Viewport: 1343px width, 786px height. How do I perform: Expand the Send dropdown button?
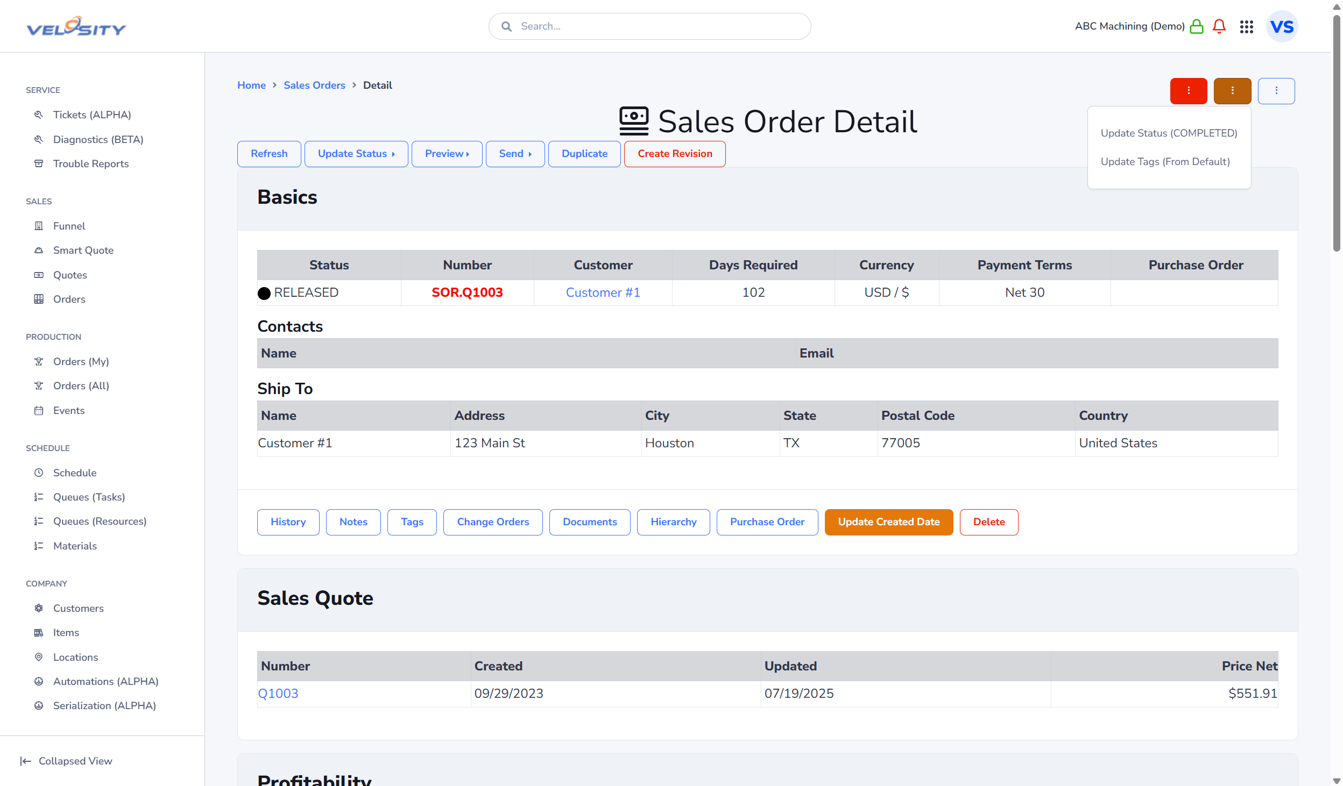click(515, 154)
